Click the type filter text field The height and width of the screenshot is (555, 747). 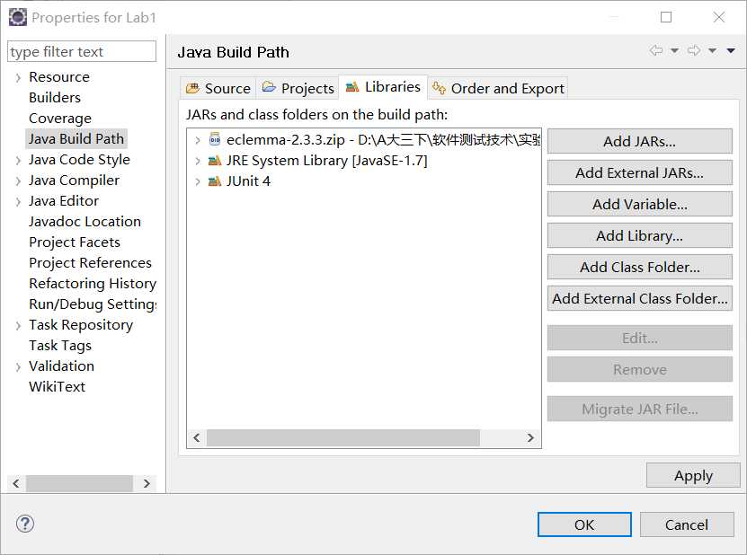point(82,51)
